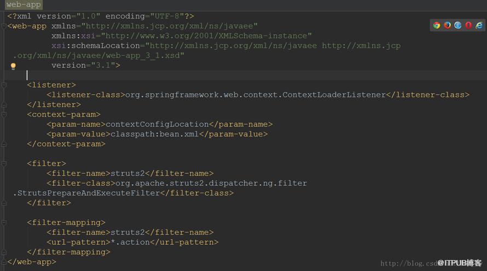Click the xmlns javaee namespace URL
The image size is (487, 271).
pos(170,26)
